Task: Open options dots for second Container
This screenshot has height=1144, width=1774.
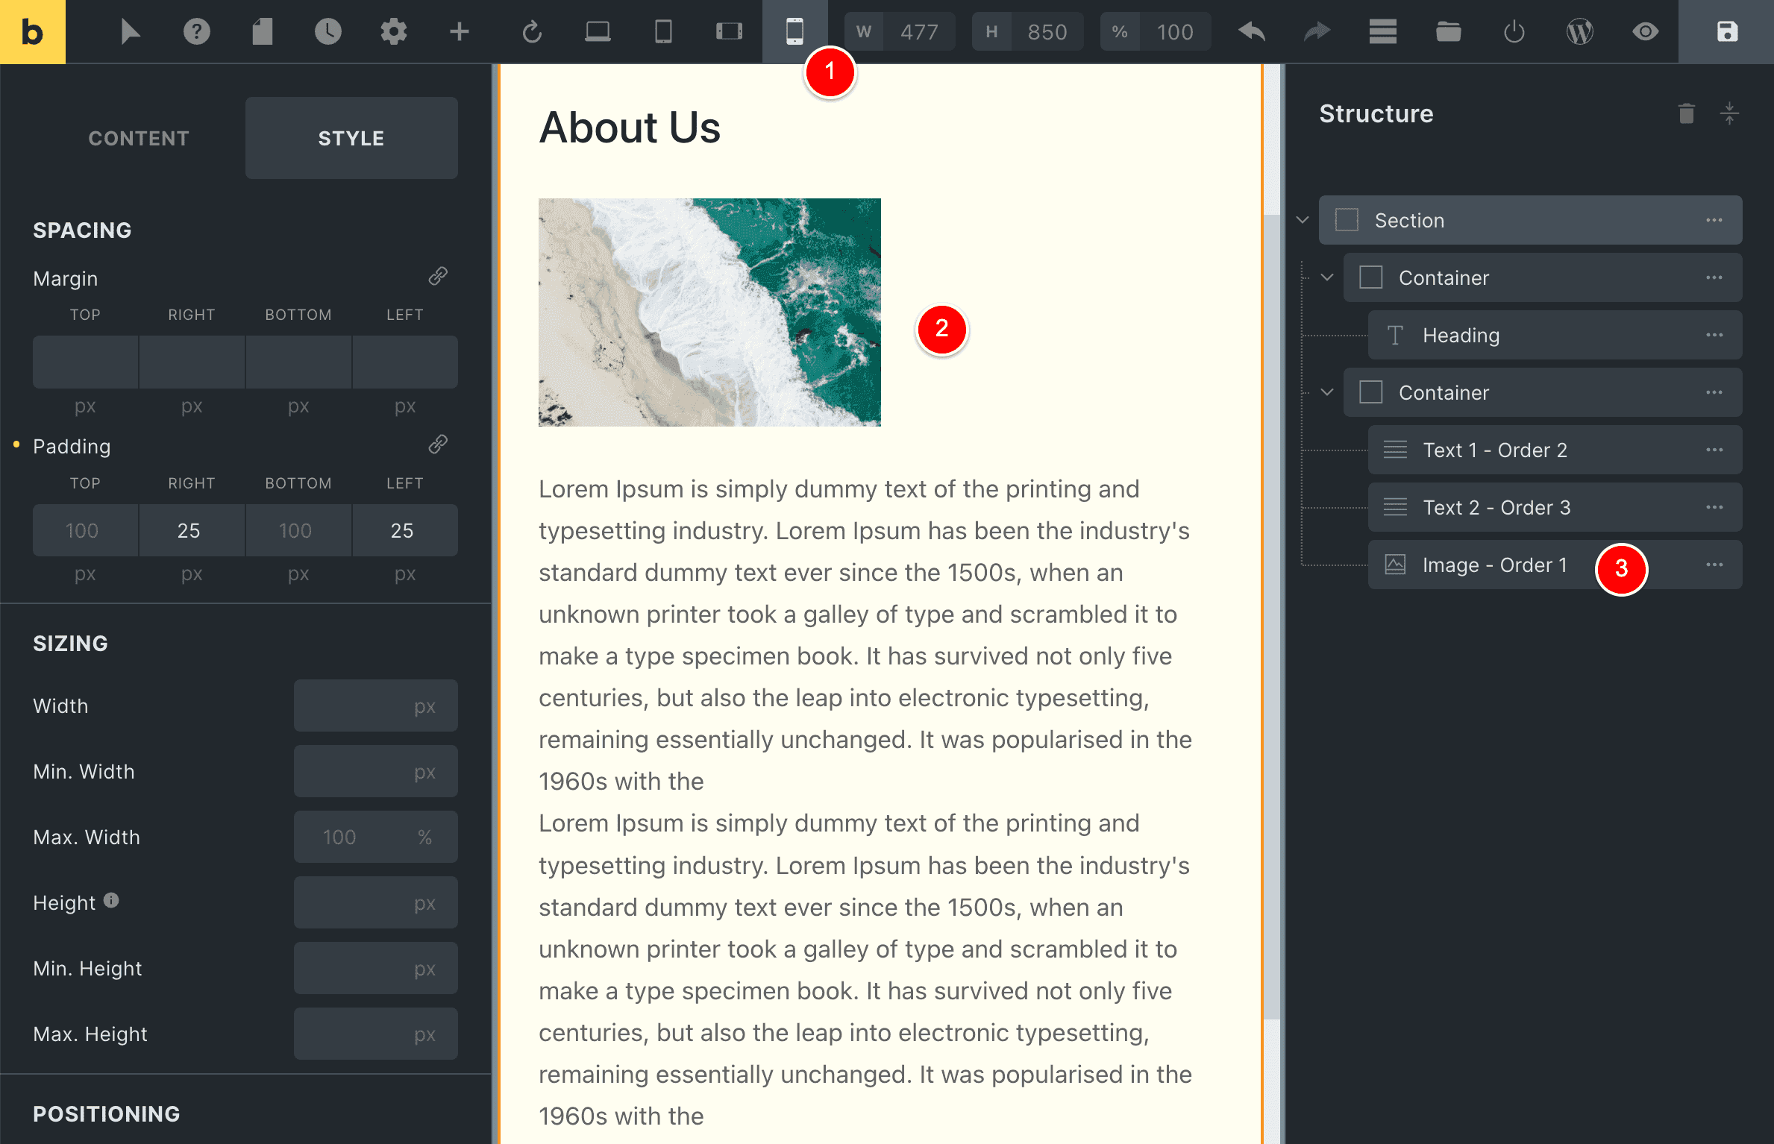Action: [x=1714, y=392]
